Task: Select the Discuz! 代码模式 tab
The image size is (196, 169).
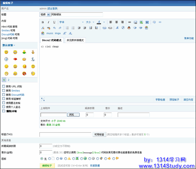Action: pyautogui.click(x=52, y=40)
